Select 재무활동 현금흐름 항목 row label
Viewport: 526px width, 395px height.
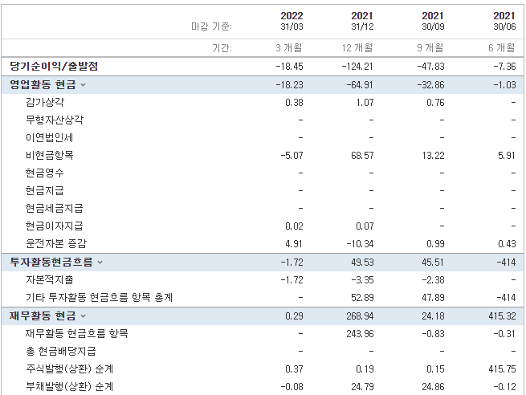click(76, 334)
